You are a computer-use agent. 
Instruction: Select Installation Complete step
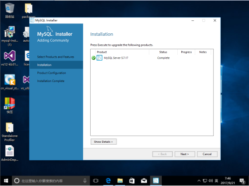[51, 81]
